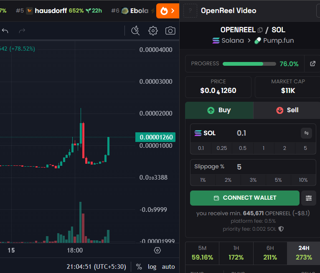Click Solana chain link
The width and height of the screenshot is (320, 273).
click(x=228, y=41)
